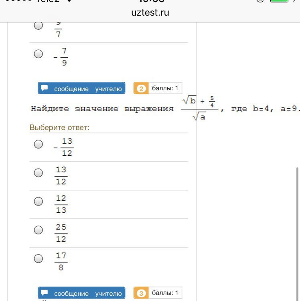Tap speech bubble icon above question 3
Screen dimensions: 300x301
[45, 293]
